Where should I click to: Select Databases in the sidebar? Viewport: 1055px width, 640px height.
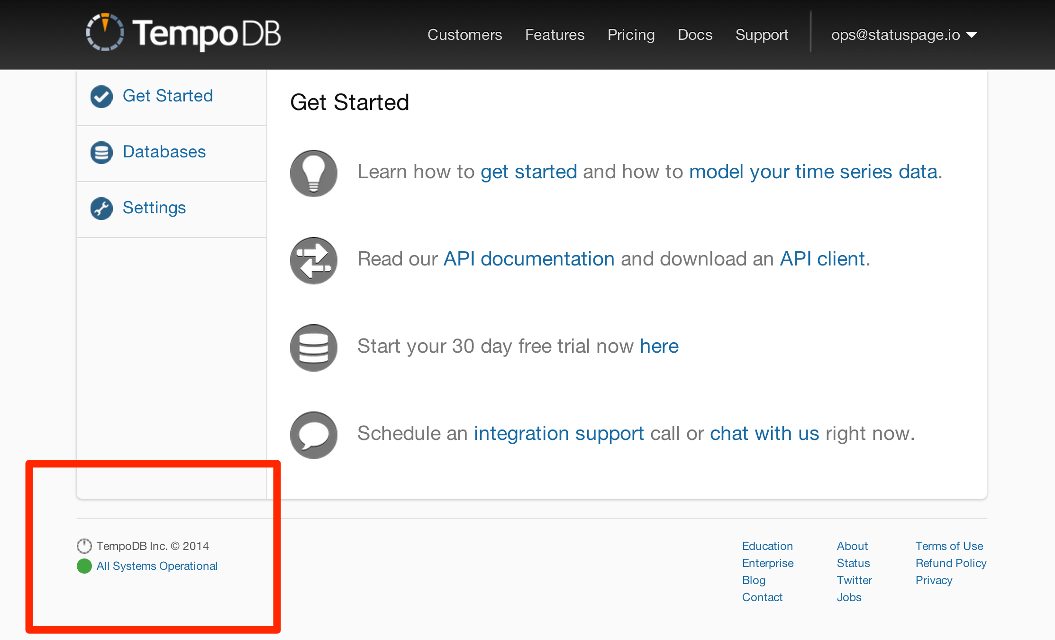(164, 152)
